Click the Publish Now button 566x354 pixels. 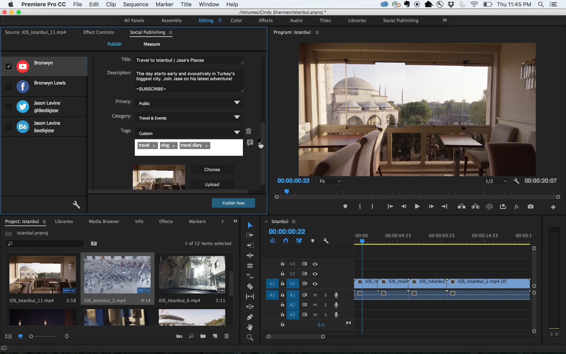coord(233,203)
